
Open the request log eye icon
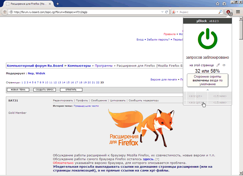(224, 65)
